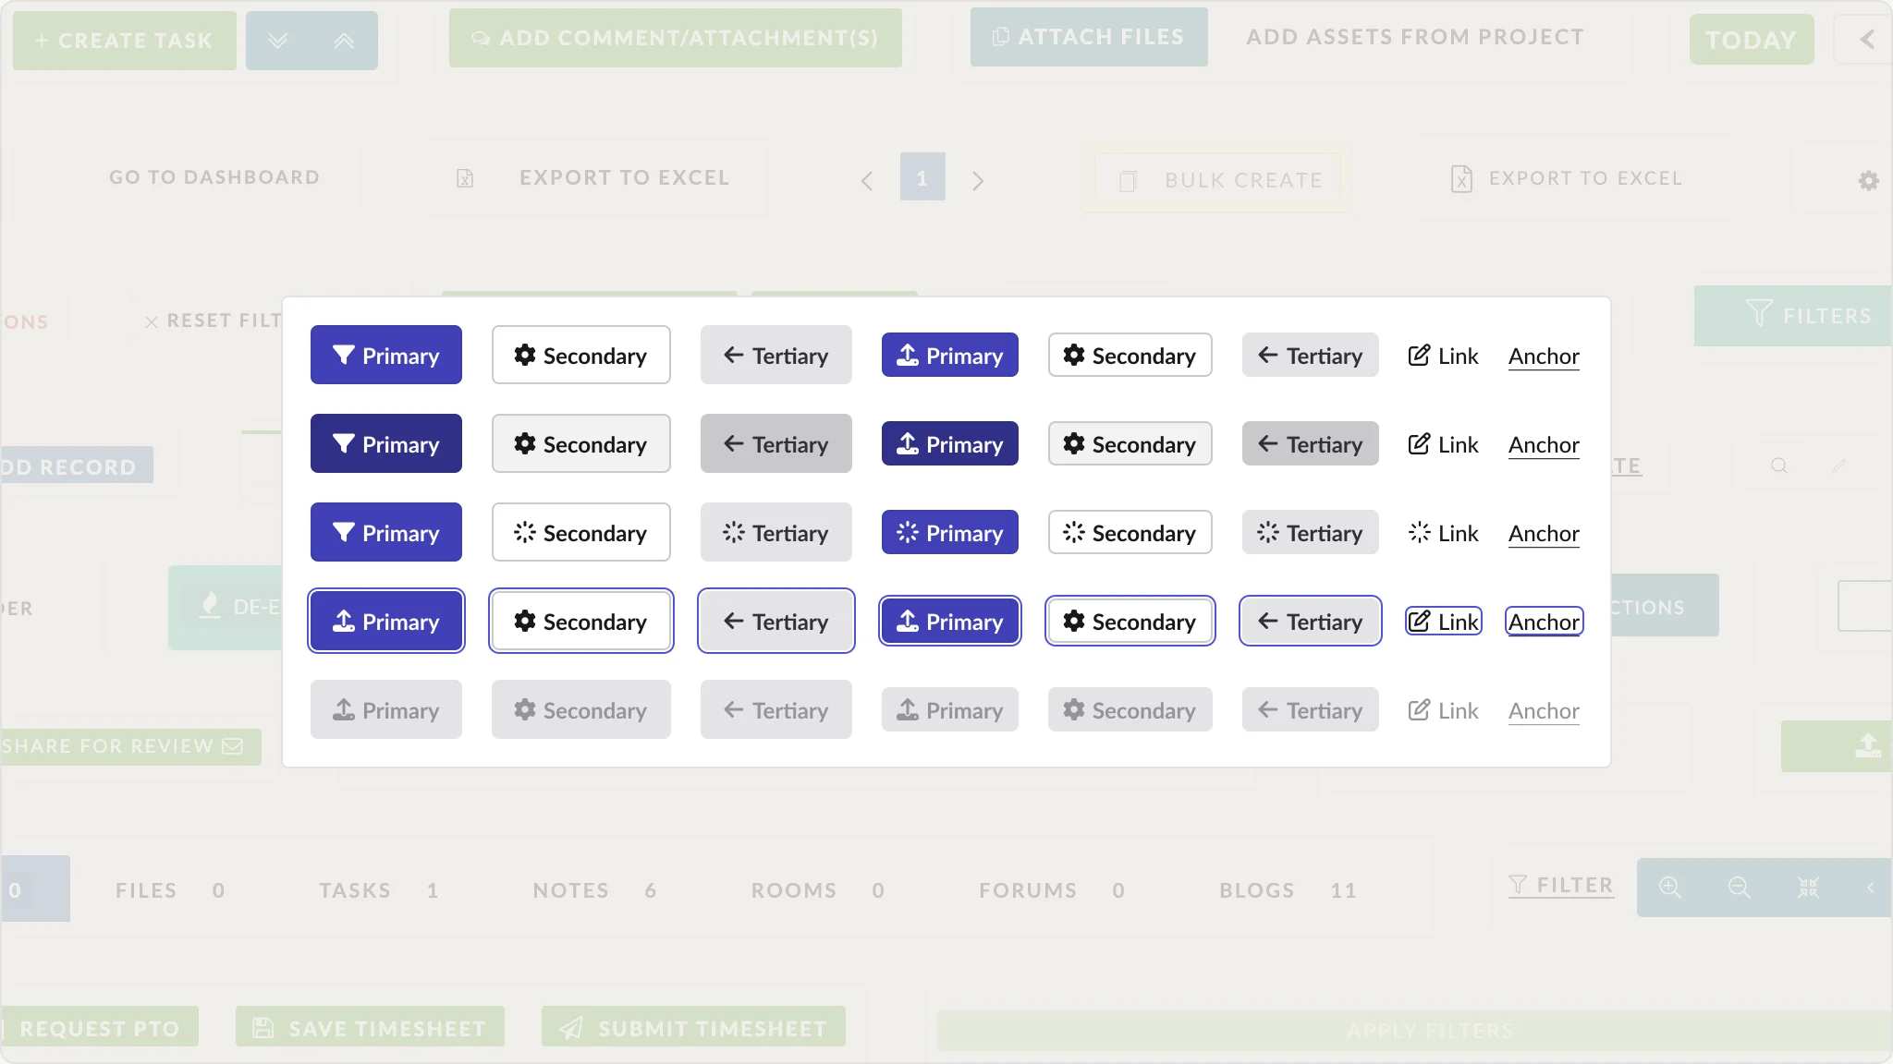Click the larger greyed-out Secondary button
The height and width of the screenshot is (1064, 1893).
(581, 709)
